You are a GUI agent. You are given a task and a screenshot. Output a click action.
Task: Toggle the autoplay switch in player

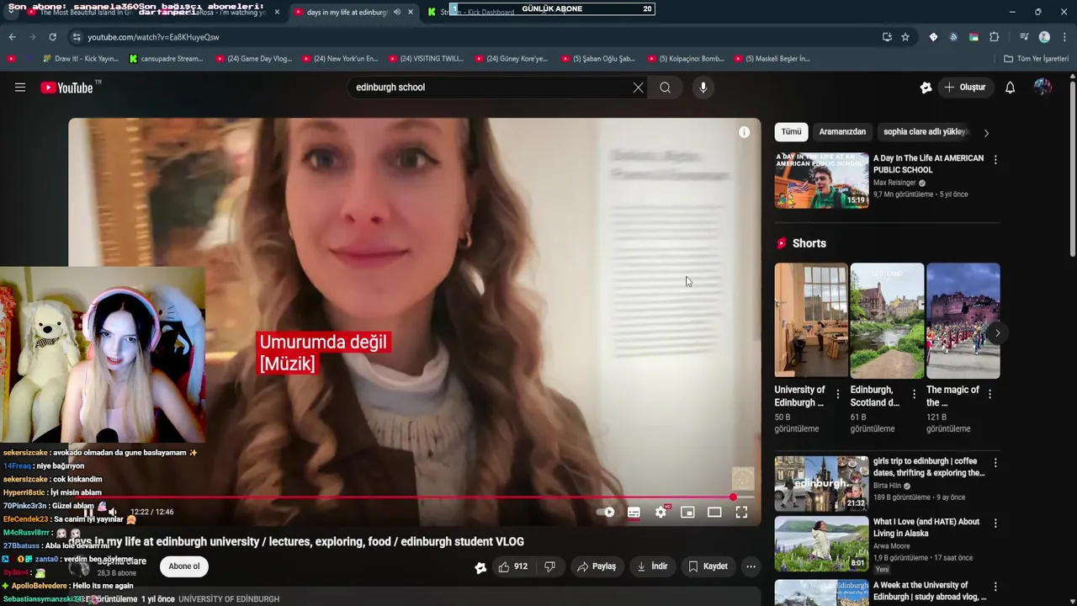tap(606, 512)
